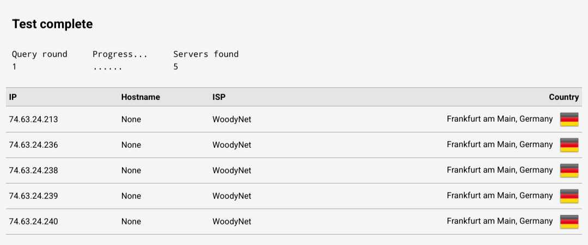The height and width of the screenshot is (245, 588).
Task: Select the IP address 74.63.24.236
Action: [x=33, y=145]
